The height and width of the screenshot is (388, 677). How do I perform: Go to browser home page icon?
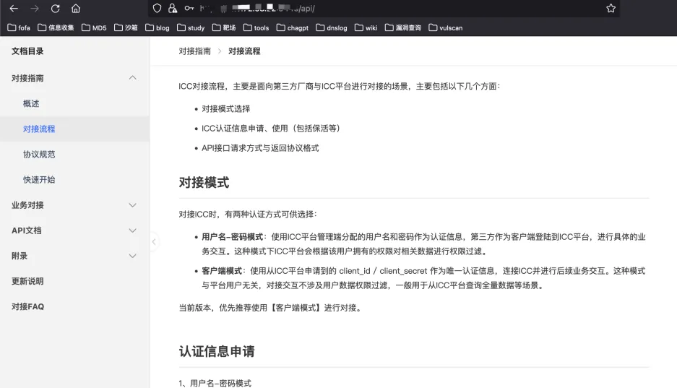(76, 8)
